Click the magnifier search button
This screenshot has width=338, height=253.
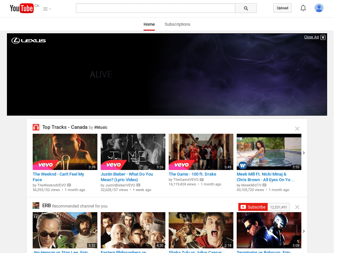coord(246,8)
